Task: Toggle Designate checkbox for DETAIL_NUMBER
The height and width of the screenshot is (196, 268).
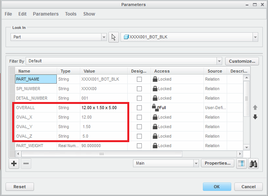Action: click(139, 98)
